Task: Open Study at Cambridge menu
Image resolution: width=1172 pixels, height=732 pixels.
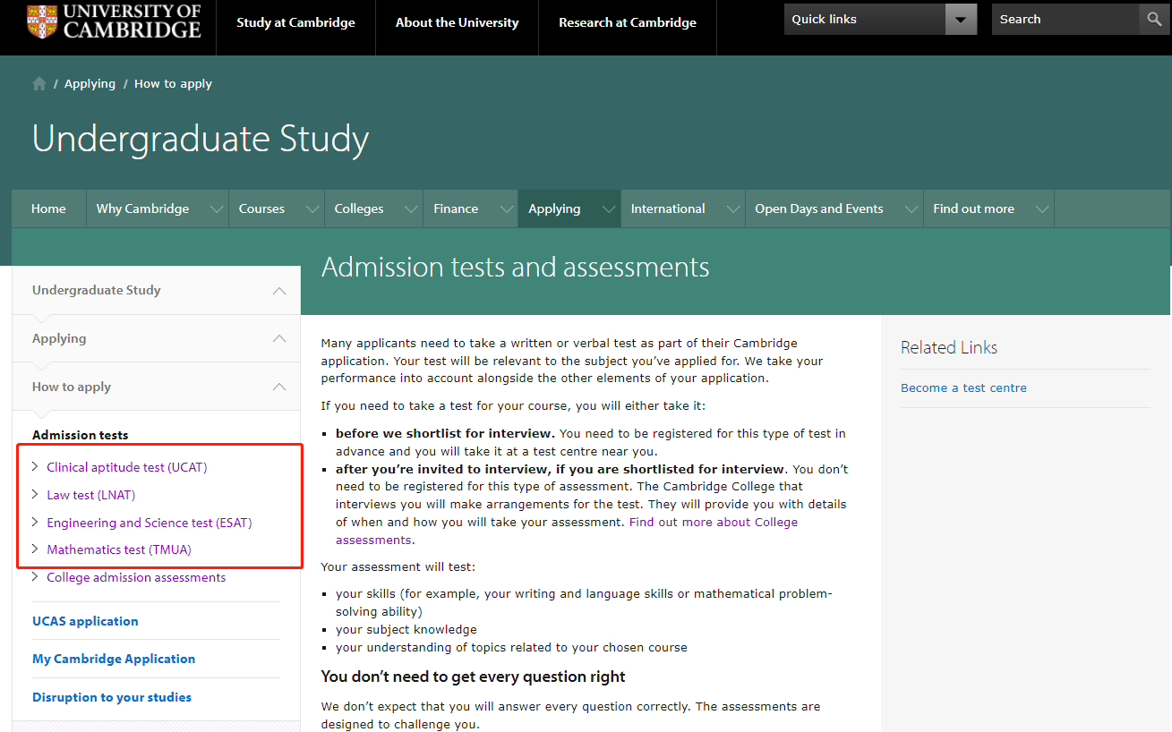Action: pos(295,22)
